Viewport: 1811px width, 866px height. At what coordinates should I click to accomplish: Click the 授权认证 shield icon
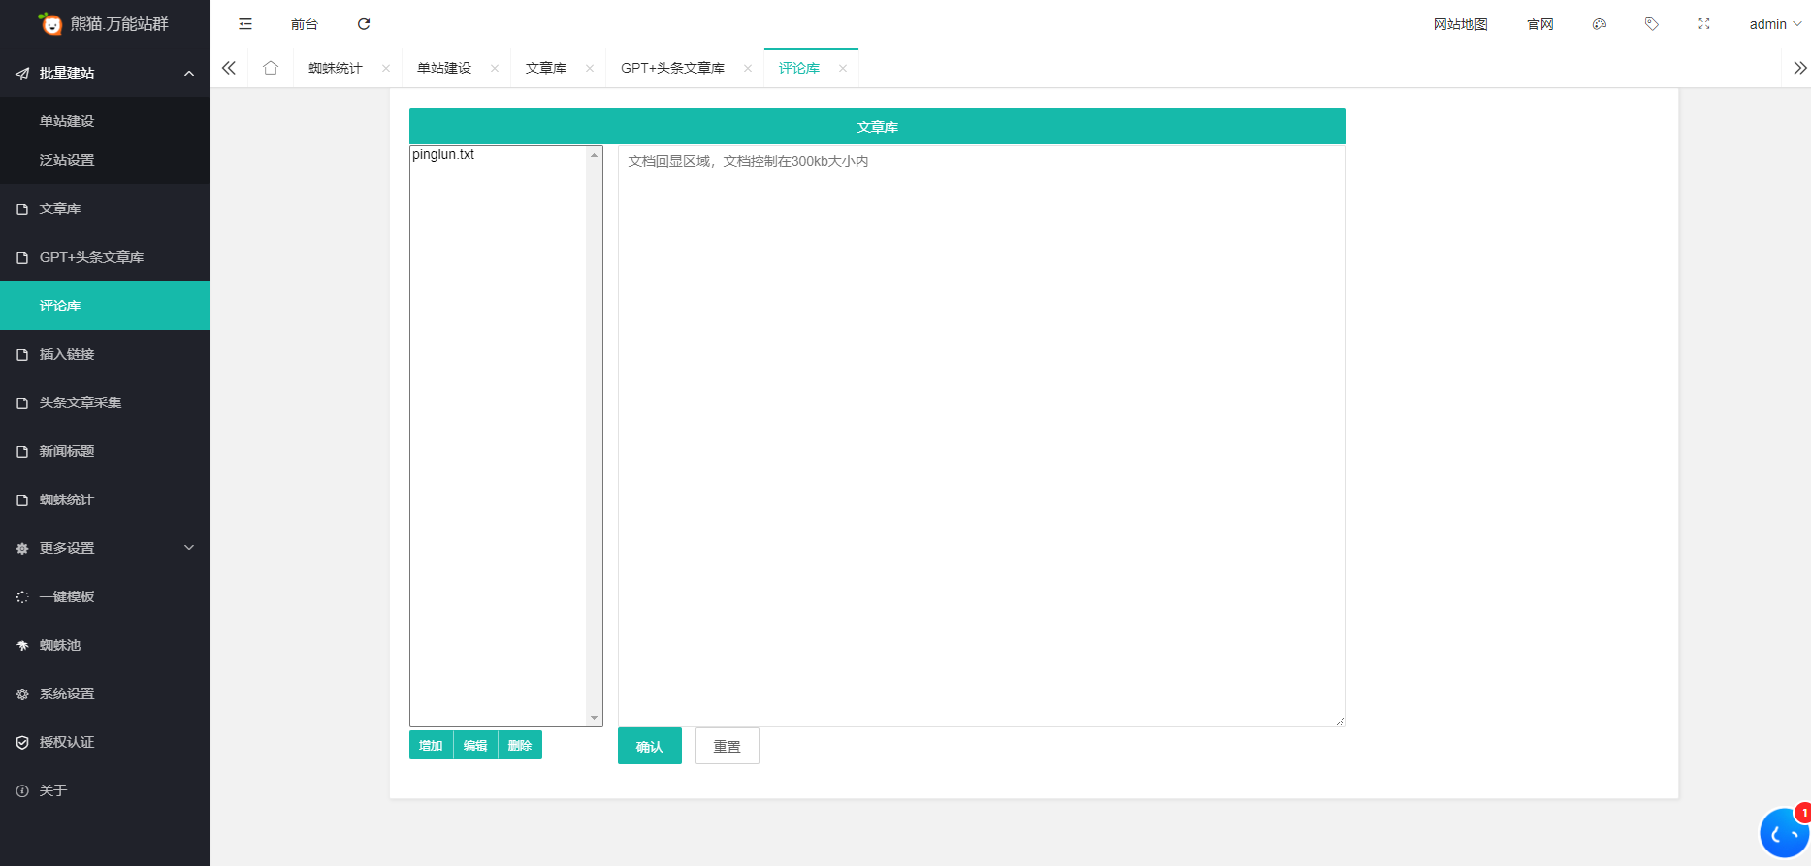pos(22,742)
